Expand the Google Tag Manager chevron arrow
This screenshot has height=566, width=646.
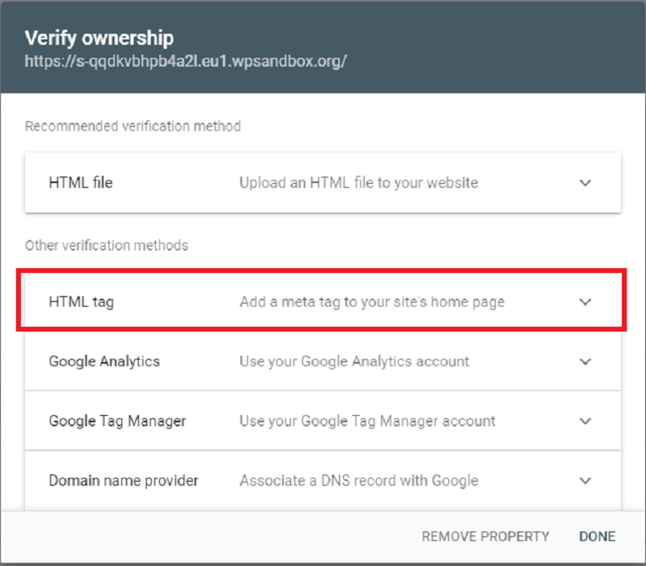(585, 421)
